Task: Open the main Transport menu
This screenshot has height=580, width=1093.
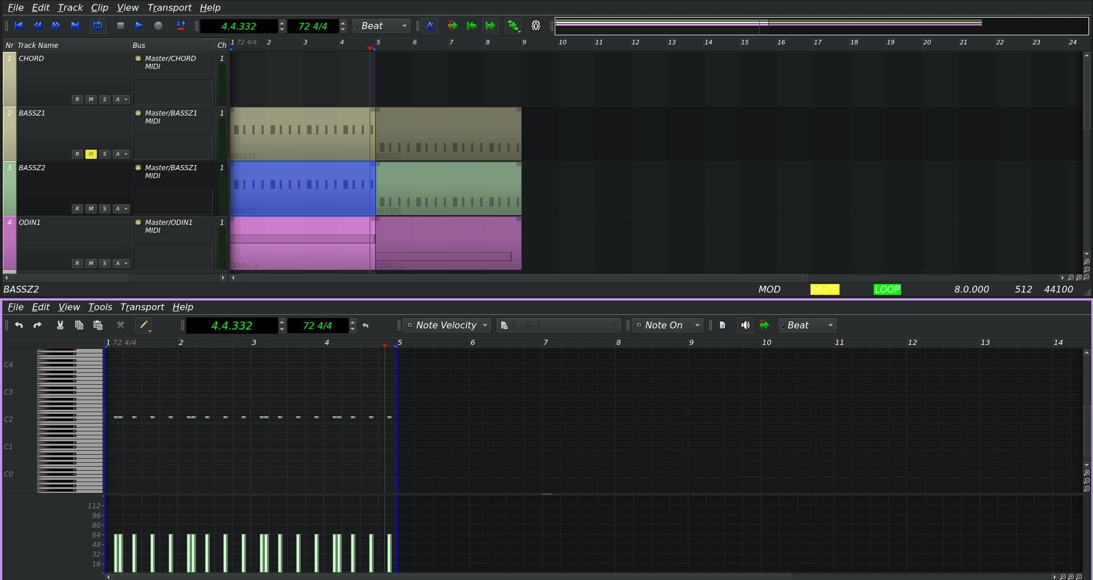Action: point(169,7)
